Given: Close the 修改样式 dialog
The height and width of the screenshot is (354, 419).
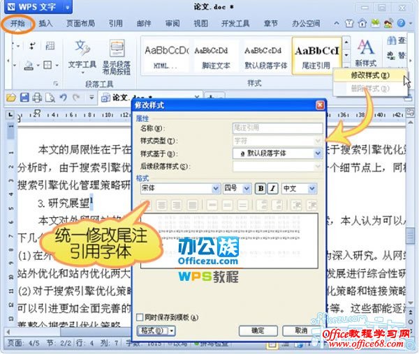Looking at the screenshot, I should 320,105.
